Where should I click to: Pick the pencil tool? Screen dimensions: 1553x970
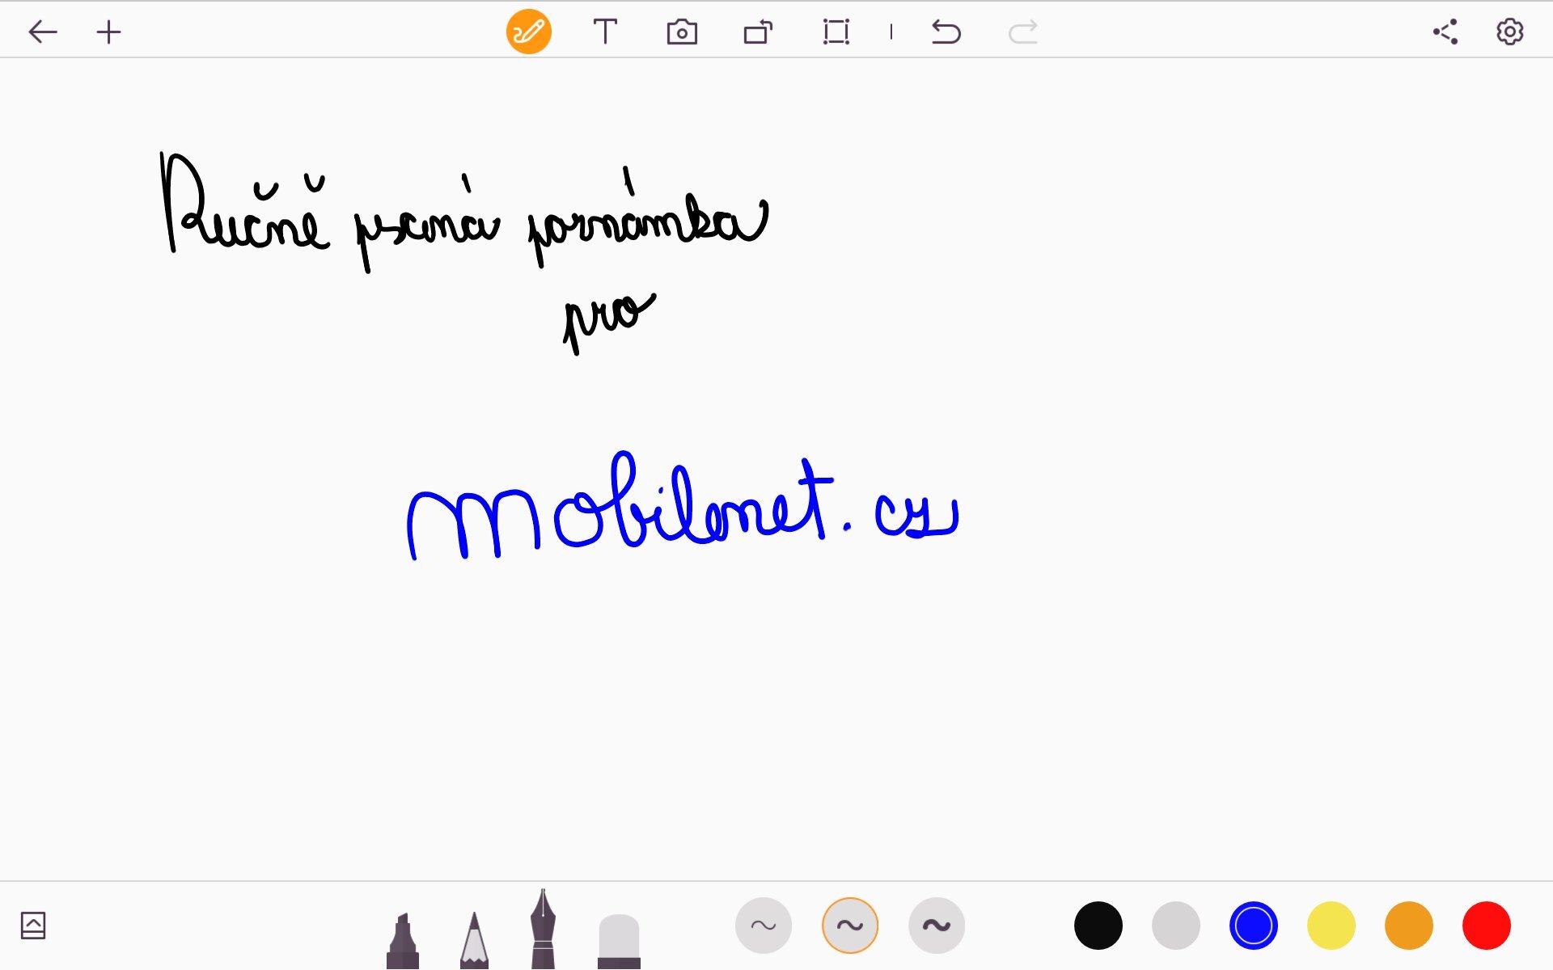pyautogui.click(x=474, y=942)
